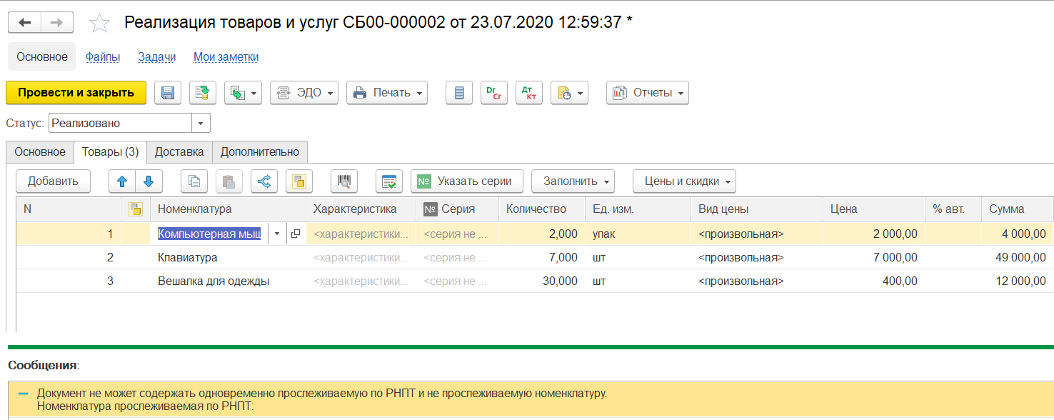Move row down with blue arrow
1054x420 pixels.
click(149, 181)
